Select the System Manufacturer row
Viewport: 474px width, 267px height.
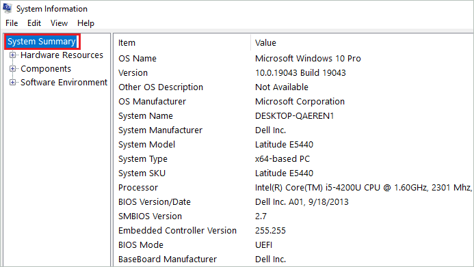(x=161, y=130)
